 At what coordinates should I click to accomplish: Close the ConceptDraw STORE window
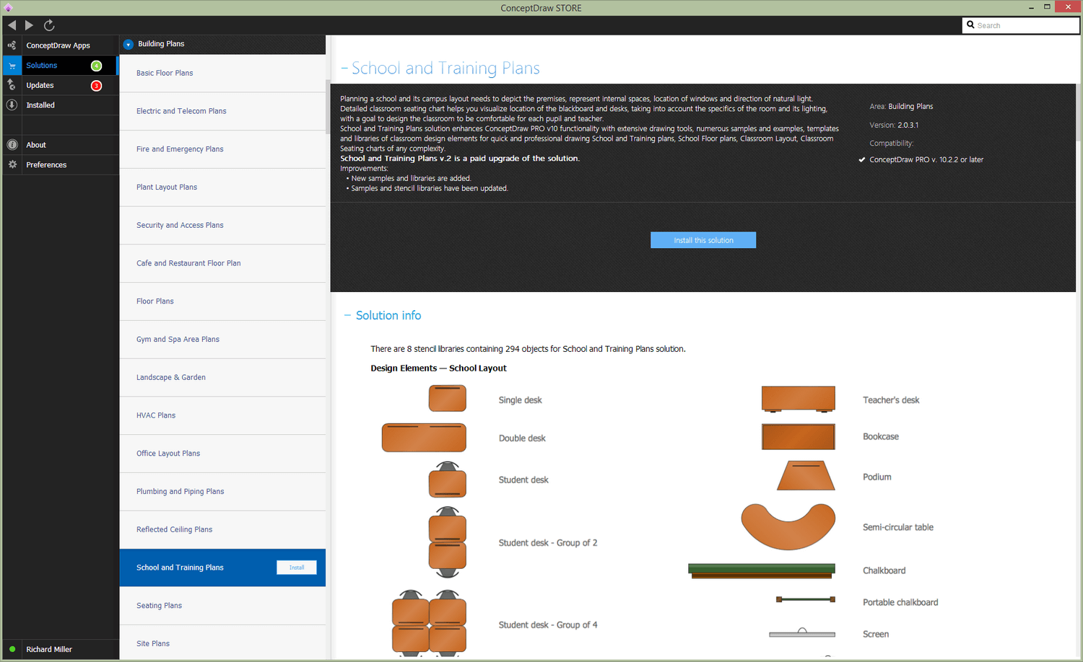(x=1068, y=6)
